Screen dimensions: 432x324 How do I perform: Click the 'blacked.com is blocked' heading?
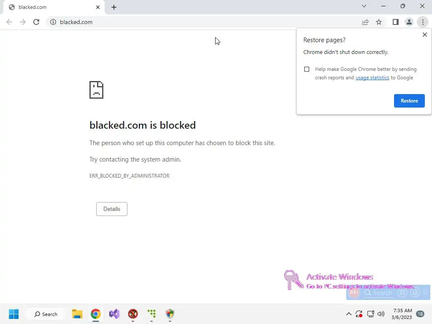tap(143, 125)
